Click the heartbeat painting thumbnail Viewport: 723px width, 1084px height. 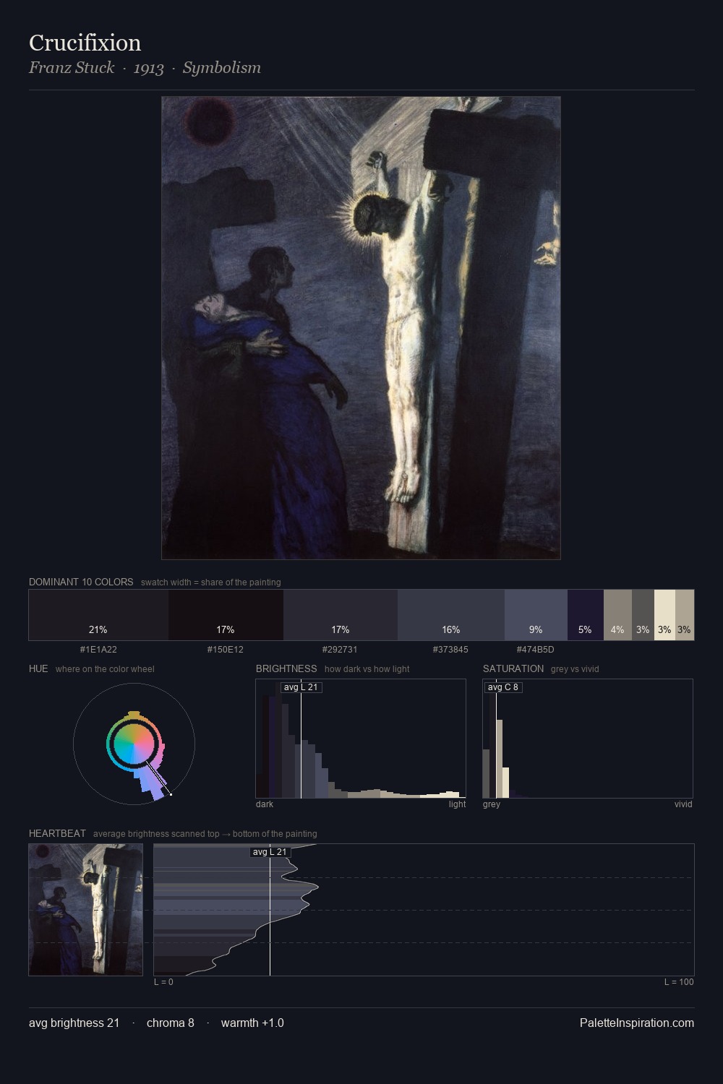[x=86, y=910]
